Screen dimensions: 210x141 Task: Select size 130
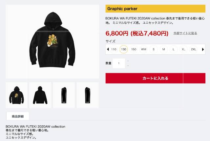(124, 49)
